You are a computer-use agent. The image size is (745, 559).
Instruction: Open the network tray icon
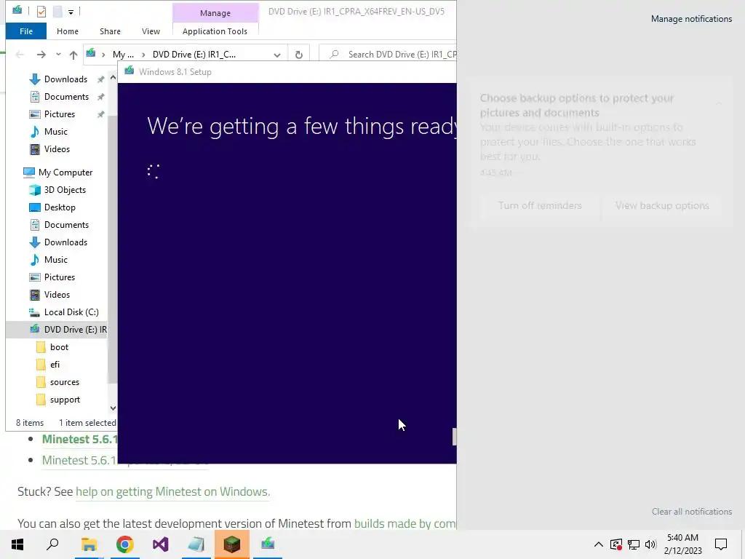634,544
